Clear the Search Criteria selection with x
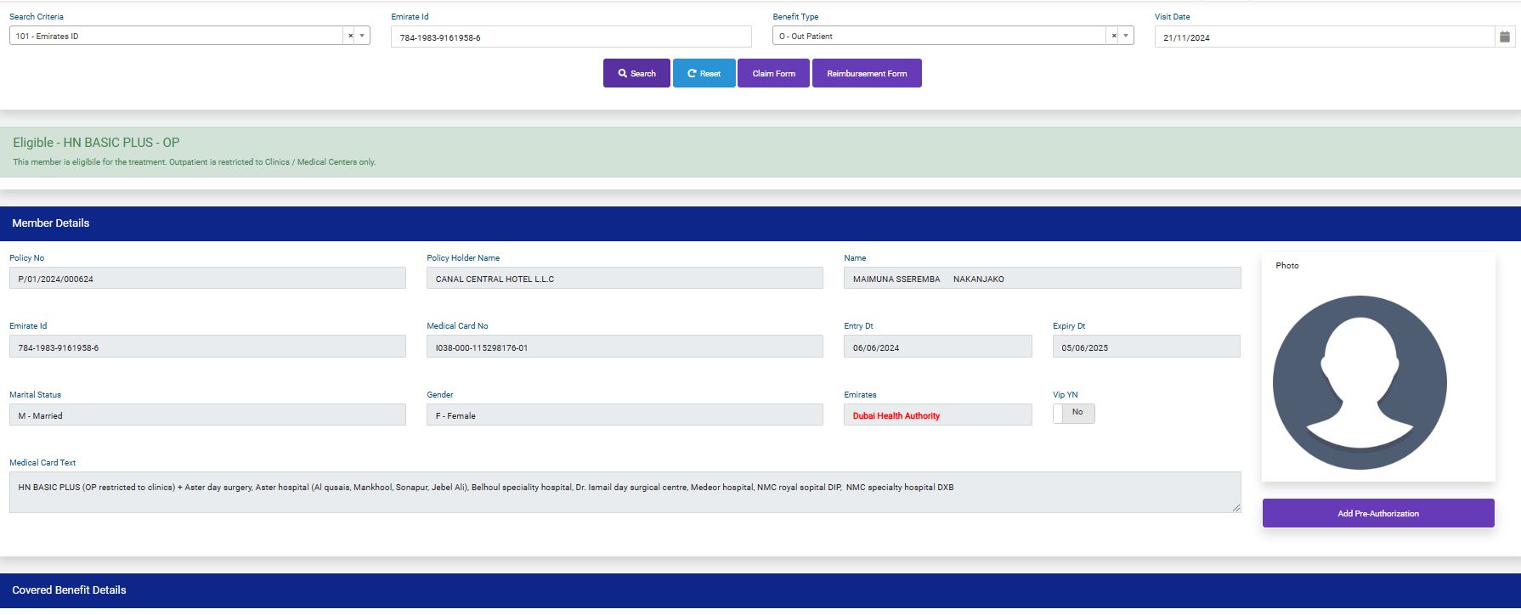The image size is (1521, 615). point(350,36)
